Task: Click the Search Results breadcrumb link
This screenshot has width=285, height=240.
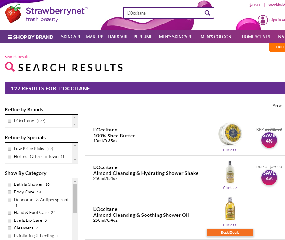Action: point(18,57)
